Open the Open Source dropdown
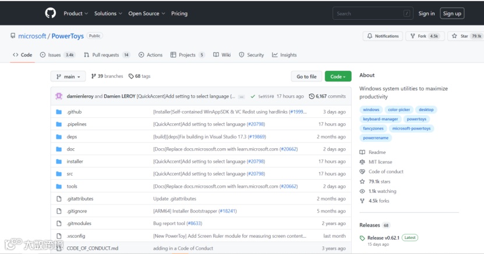The image size is (484, 254). 147,13
